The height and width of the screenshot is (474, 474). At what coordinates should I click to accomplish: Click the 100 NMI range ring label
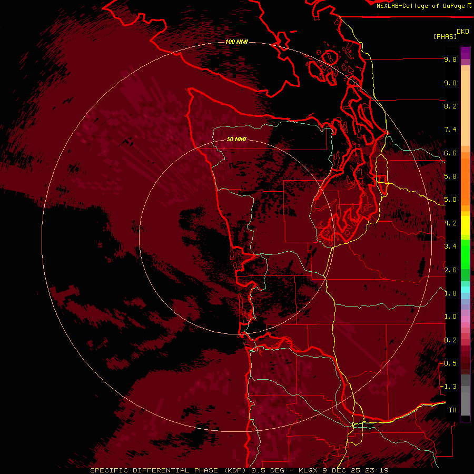[236, 42]
